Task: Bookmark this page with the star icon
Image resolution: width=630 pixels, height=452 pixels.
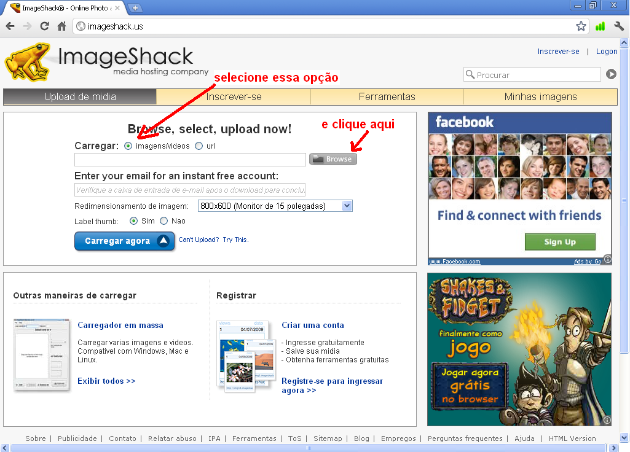Action: pyautogui.click(x=581, y=26)
